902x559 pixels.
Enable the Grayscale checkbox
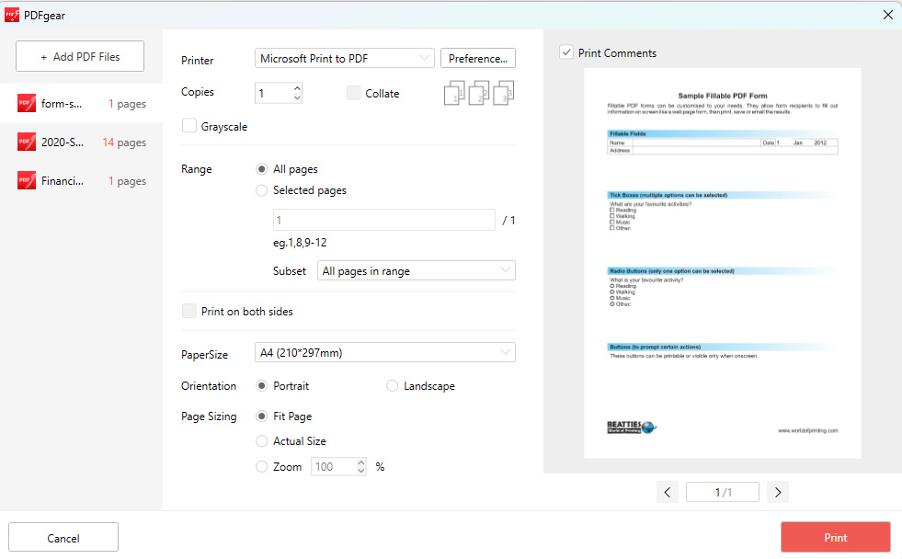(188, 126)
